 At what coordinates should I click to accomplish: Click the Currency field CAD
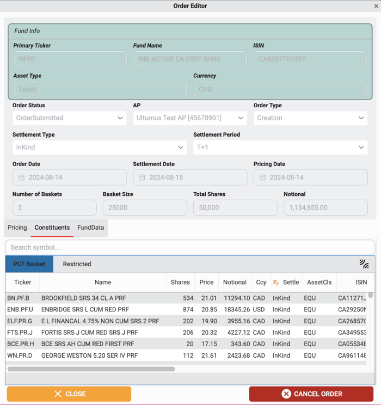coord(280,89)
